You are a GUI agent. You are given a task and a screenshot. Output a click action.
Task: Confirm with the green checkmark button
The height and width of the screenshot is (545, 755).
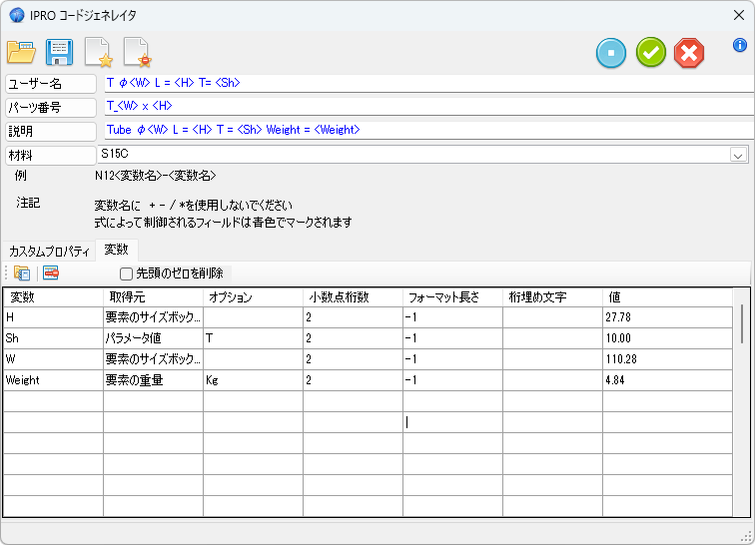(650, 53)
